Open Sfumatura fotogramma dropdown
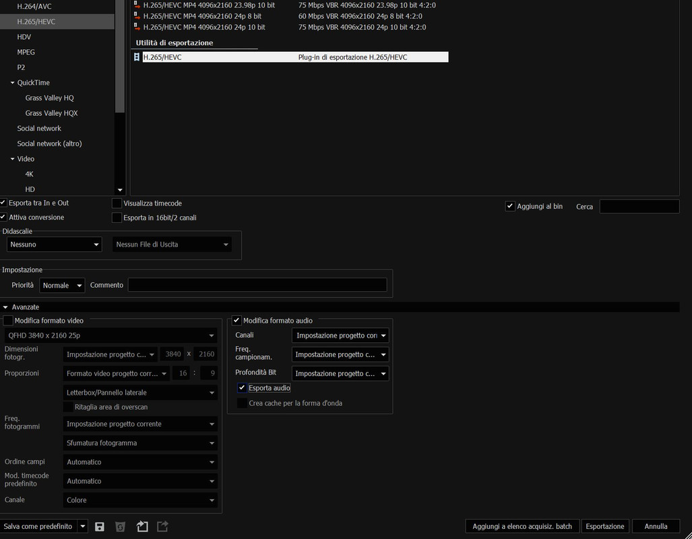This screenshot has width=692, height=539. click(x=140, y=443)
